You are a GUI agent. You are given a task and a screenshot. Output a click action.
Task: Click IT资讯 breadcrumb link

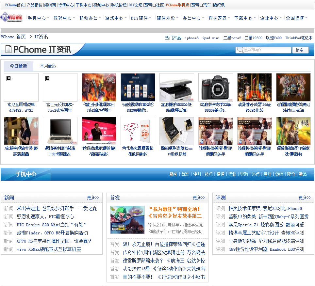[x=41, y=37]
